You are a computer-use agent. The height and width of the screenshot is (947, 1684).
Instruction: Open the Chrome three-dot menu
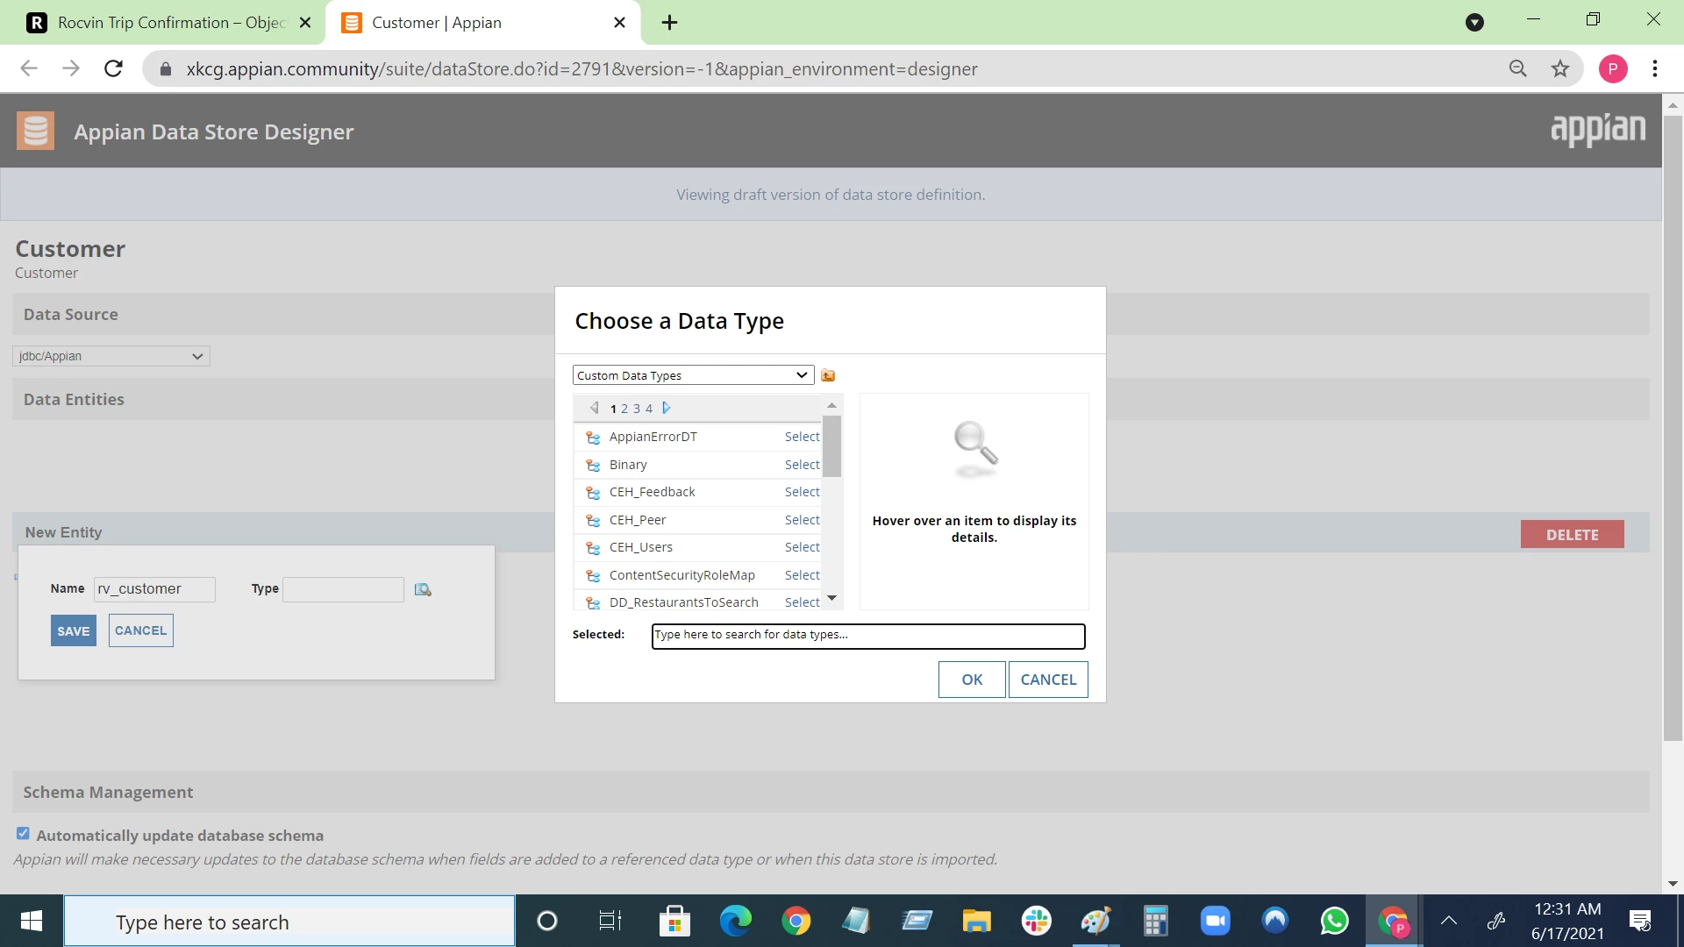[1655, 68]
